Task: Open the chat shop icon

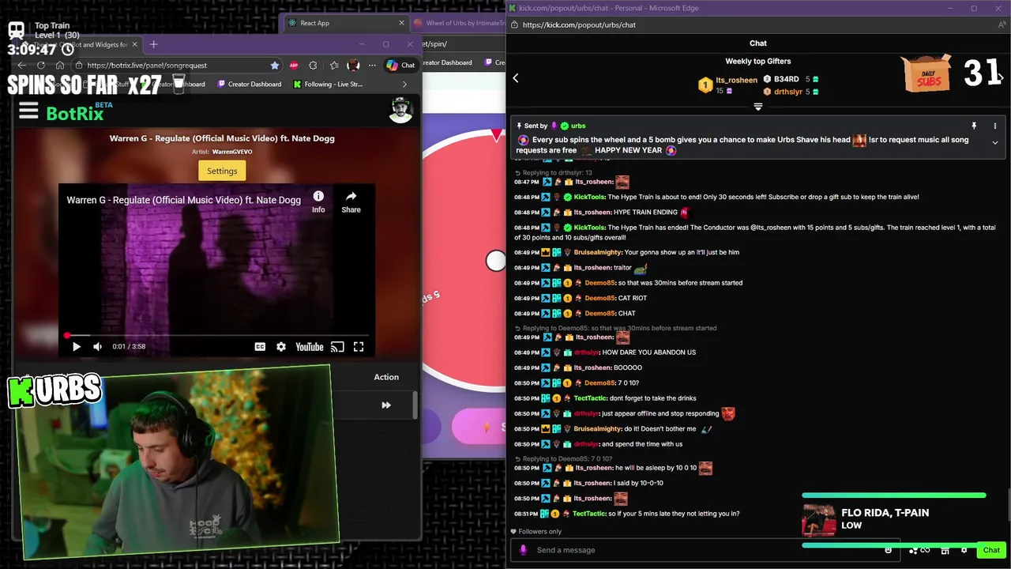Action: pos(945,550)
